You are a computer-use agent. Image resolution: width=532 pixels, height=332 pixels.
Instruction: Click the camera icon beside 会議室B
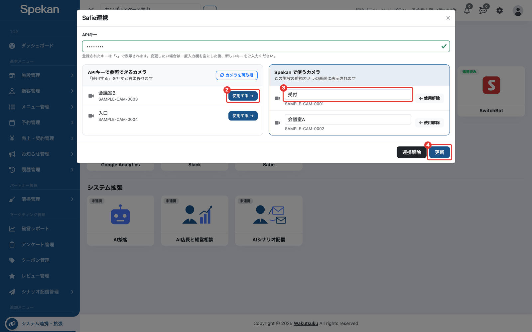pos(91,96)
